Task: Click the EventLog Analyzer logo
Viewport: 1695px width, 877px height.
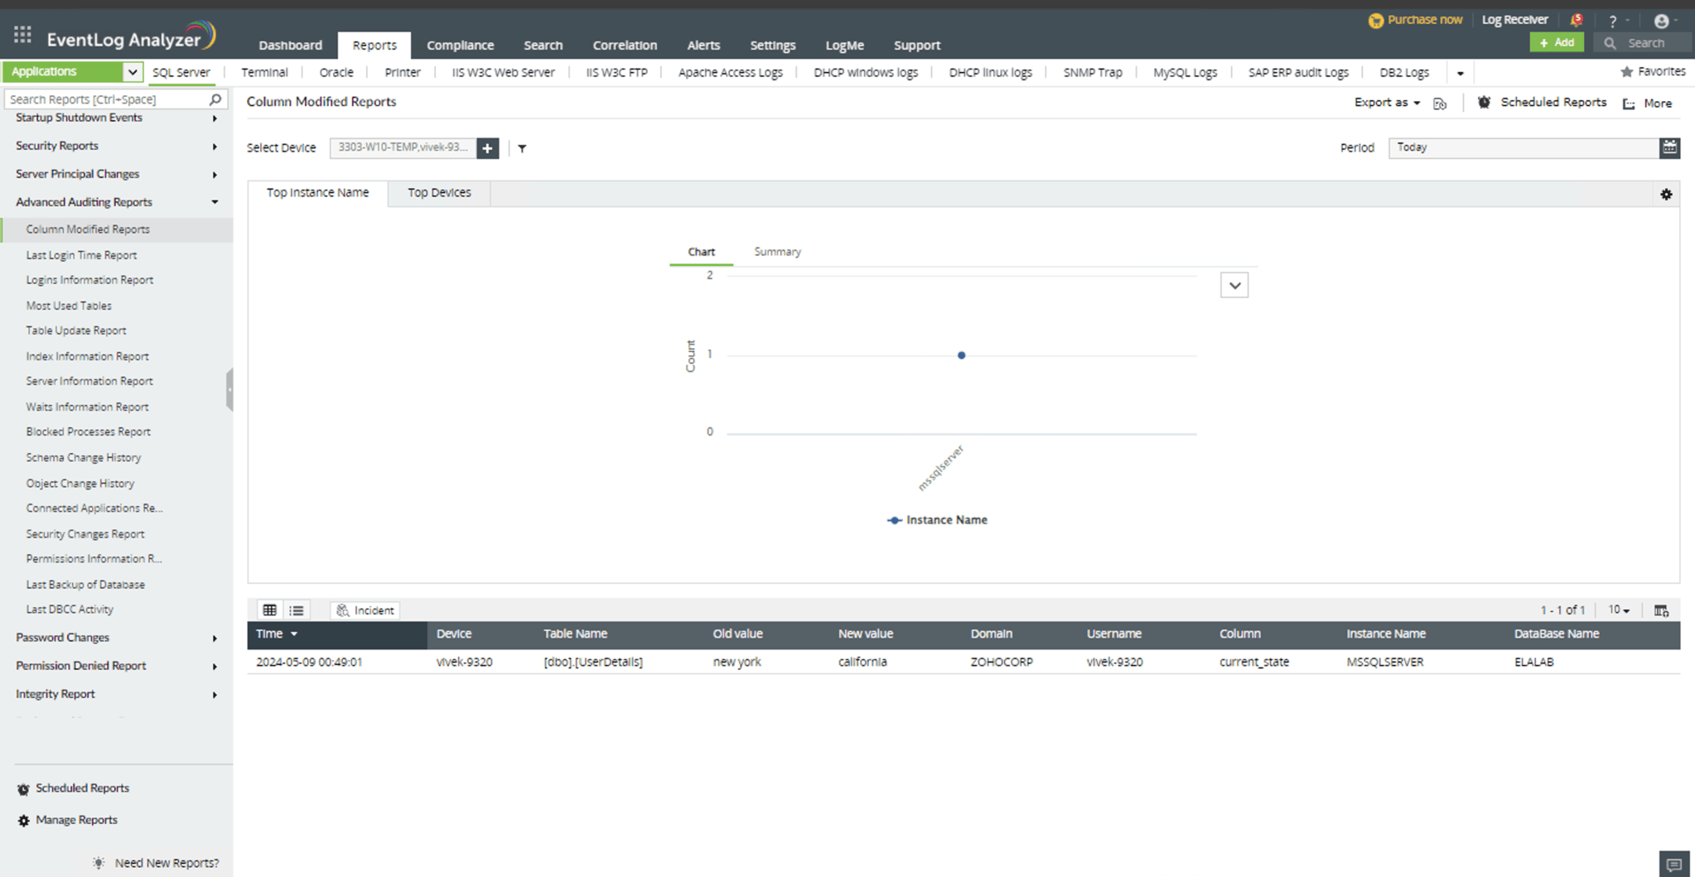Action: (131, 36)
